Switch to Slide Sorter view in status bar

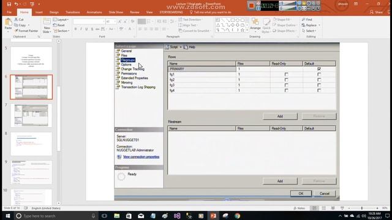324,208
